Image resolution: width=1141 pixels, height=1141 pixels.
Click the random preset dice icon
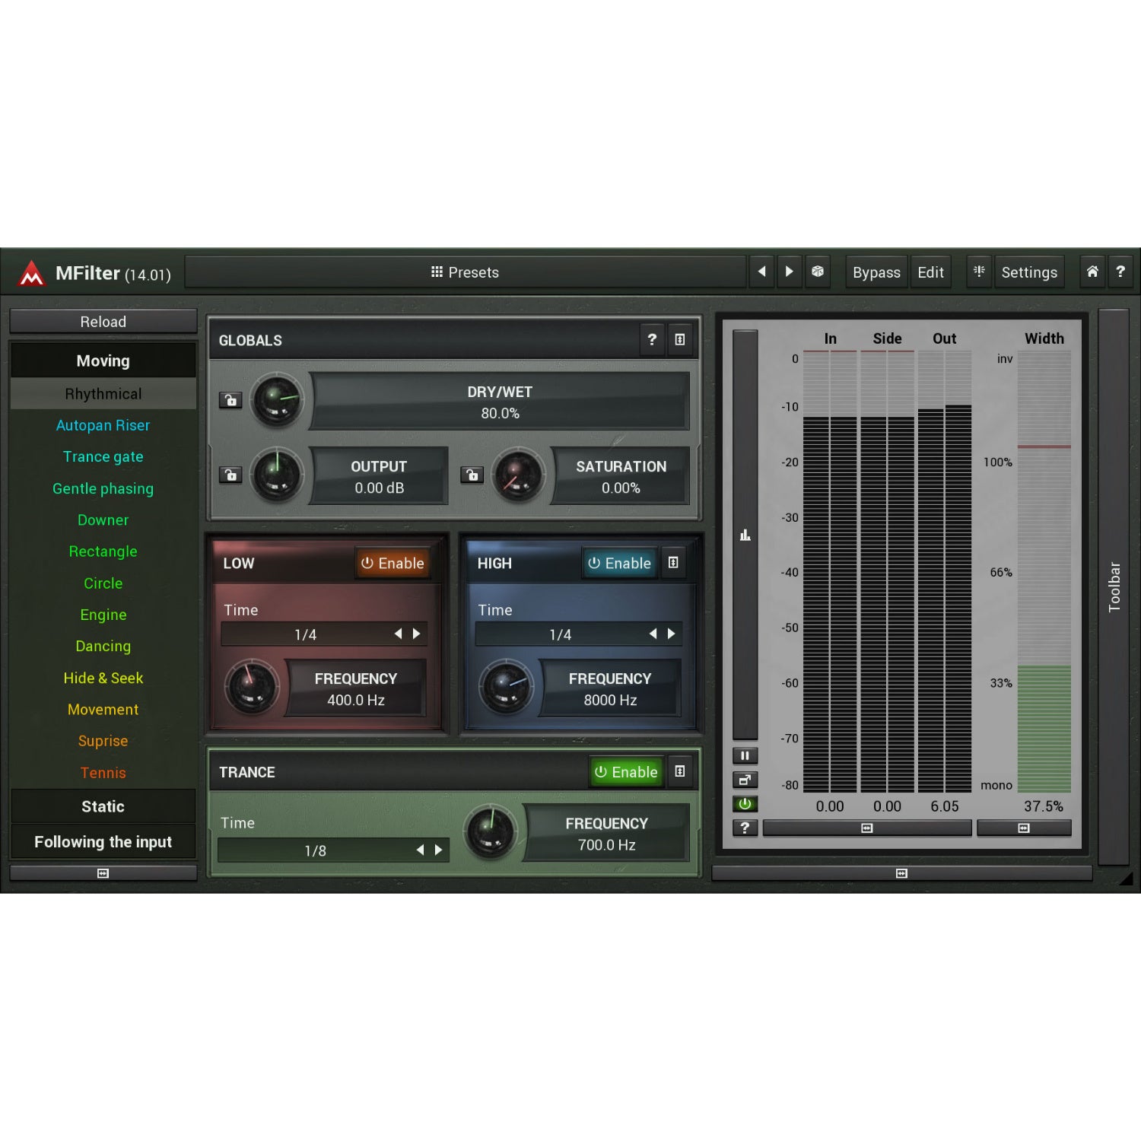coord(818,272)
